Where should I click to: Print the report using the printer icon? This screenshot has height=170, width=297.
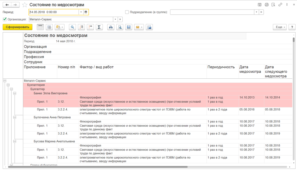[111, 27]
